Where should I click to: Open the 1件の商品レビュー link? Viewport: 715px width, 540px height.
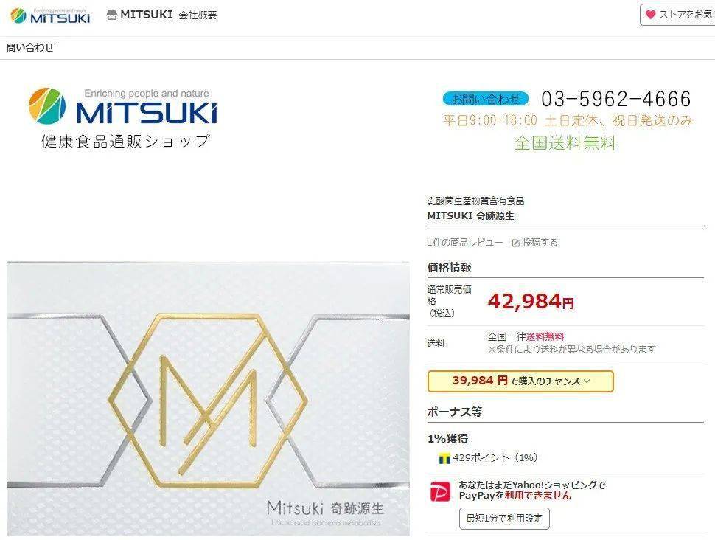pyautogui.click(x=465, y=243)
